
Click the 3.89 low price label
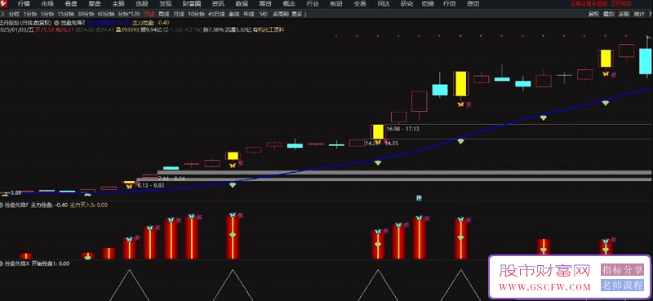(16, 193)
